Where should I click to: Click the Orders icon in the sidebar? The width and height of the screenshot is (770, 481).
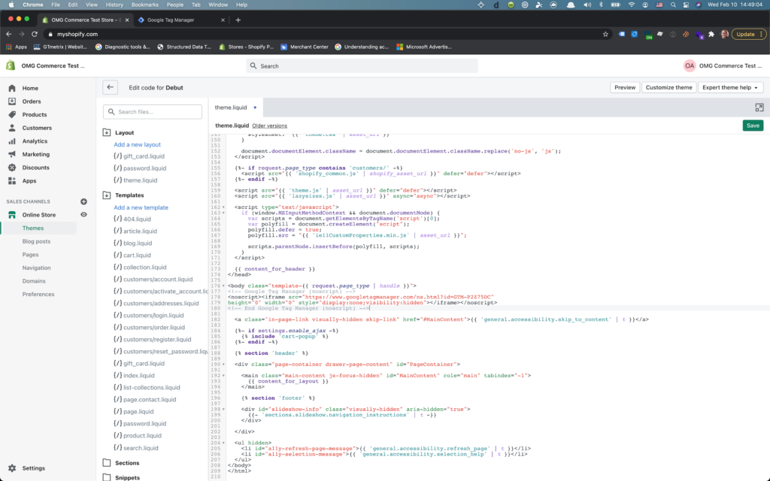(x=12, y=101)
